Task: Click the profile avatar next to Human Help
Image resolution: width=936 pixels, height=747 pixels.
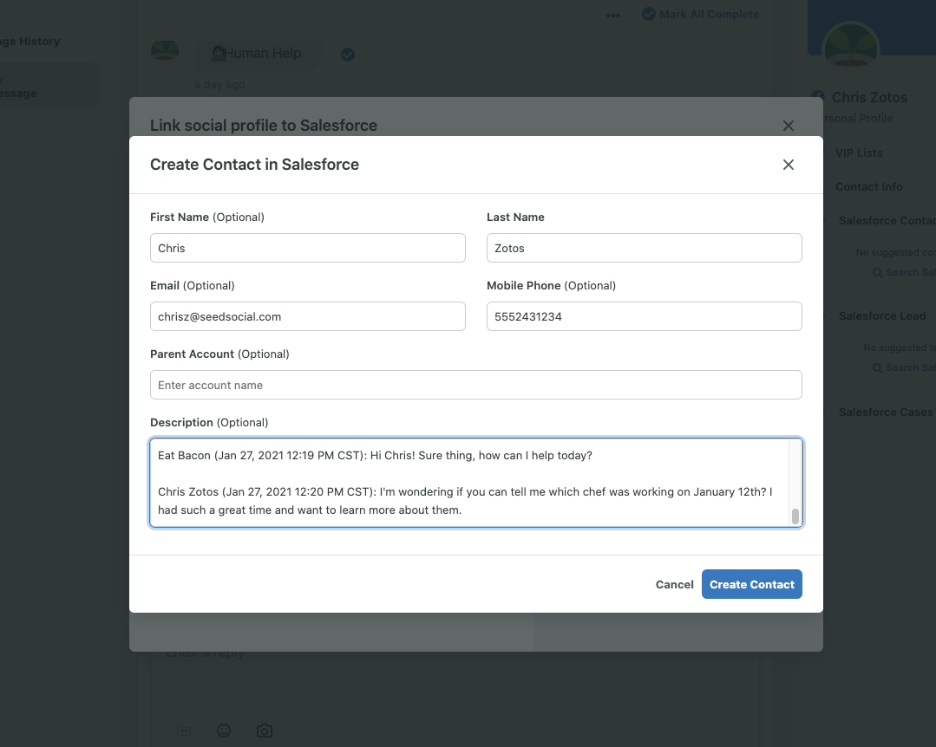Action: pos(165,51)
